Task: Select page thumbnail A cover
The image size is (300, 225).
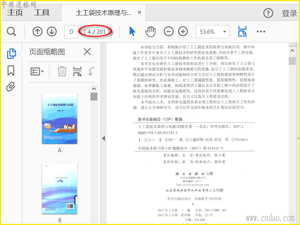Action: pos(60,118)
